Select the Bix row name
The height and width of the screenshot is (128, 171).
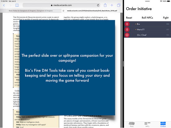[x=138, y=24]
